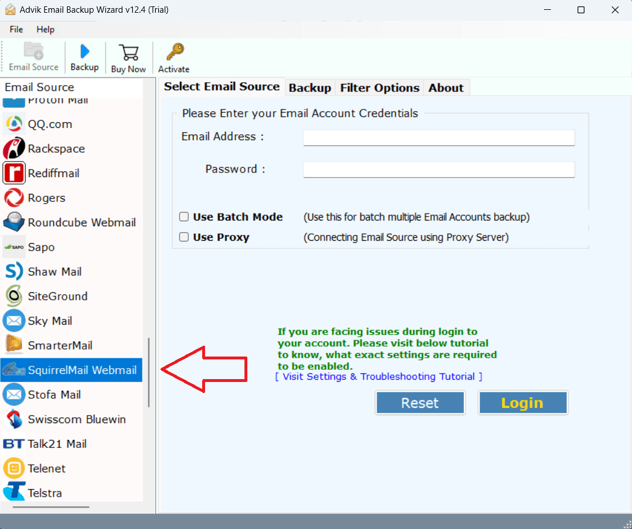Enable the Use Batch Mode checkbox
The image size is (632, 529).
pos(184,217)
